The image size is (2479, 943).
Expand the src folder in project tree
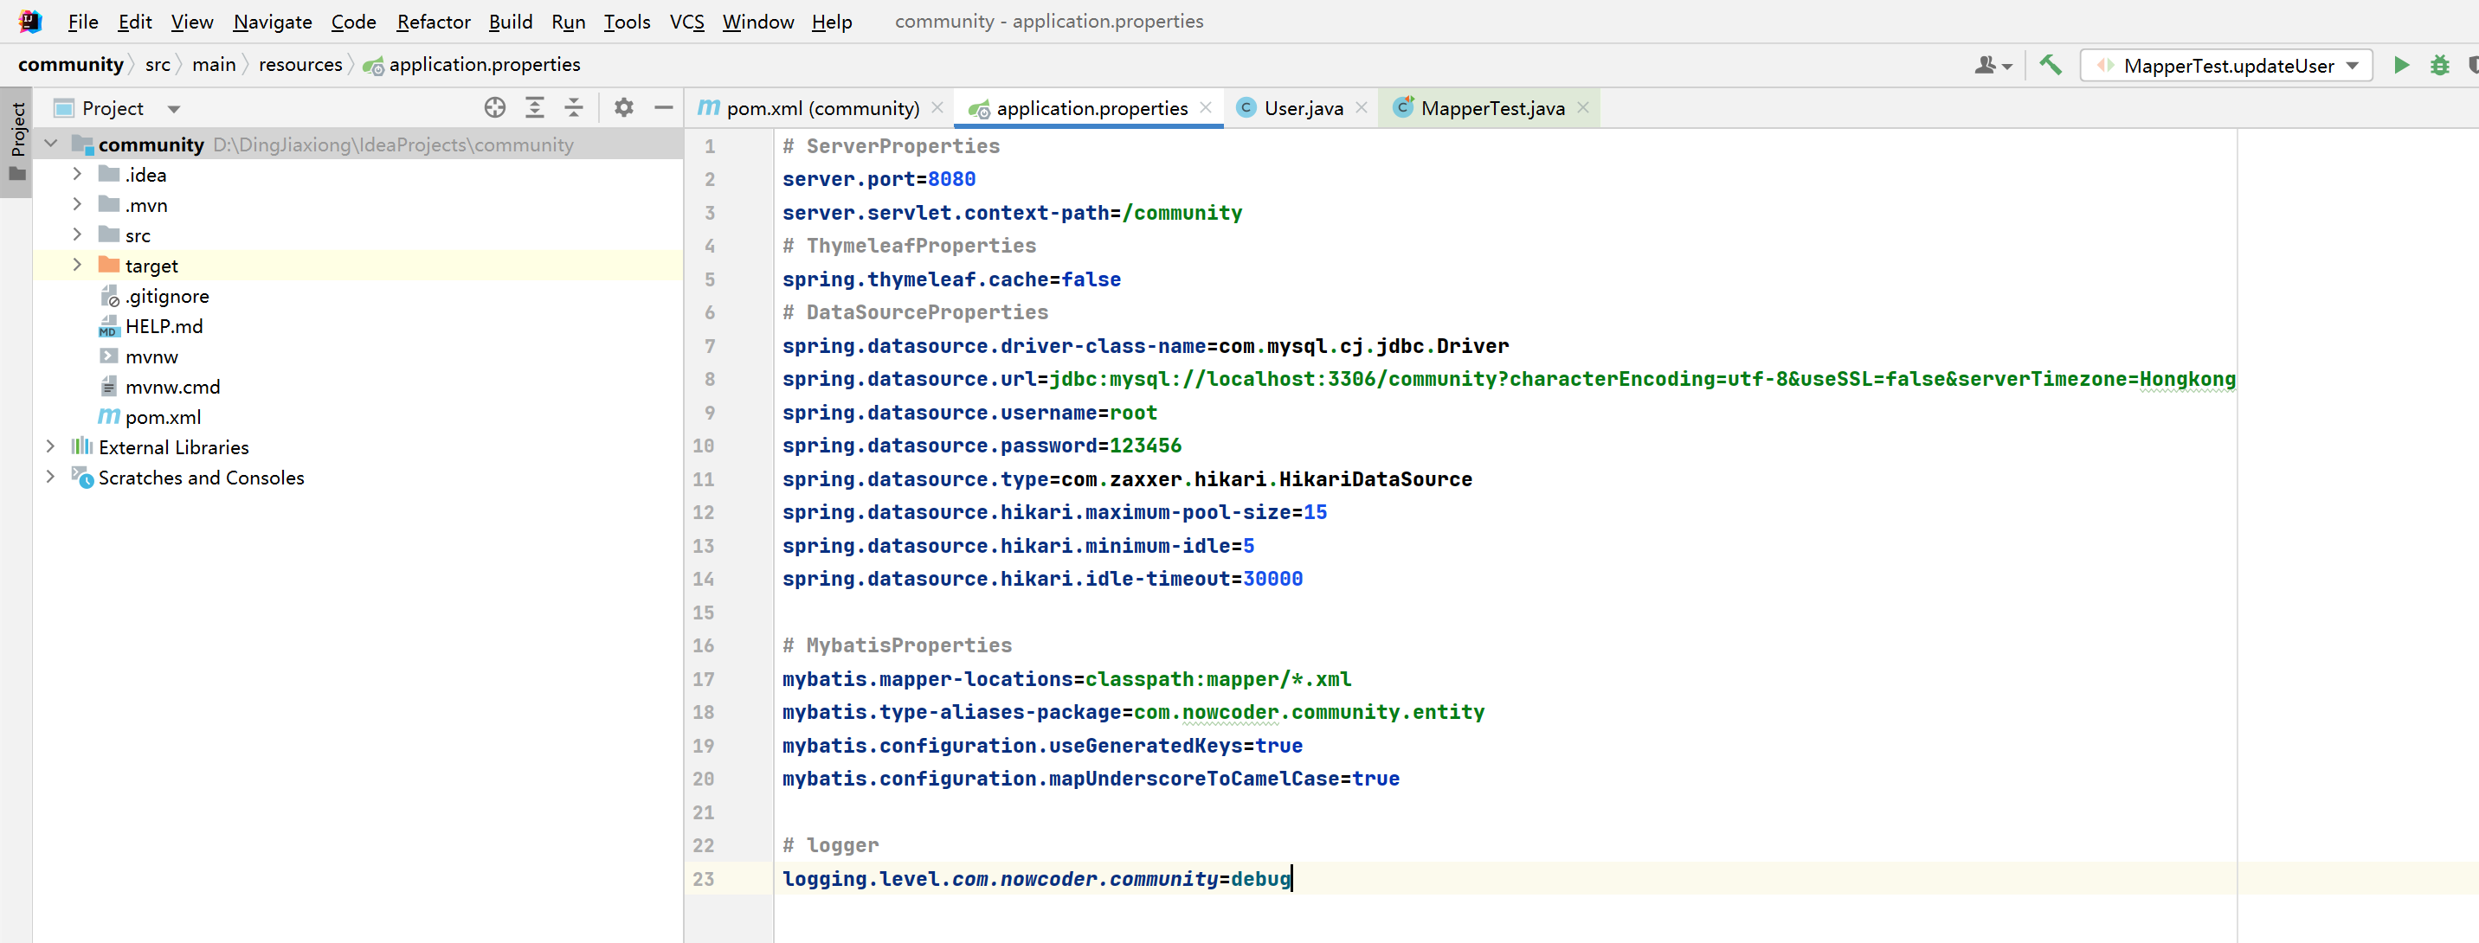click(79, 235)
